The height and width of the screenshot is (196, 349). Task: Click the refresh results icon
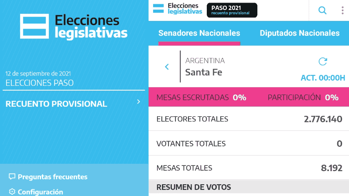pyautogui.click(x=323, y=61)
